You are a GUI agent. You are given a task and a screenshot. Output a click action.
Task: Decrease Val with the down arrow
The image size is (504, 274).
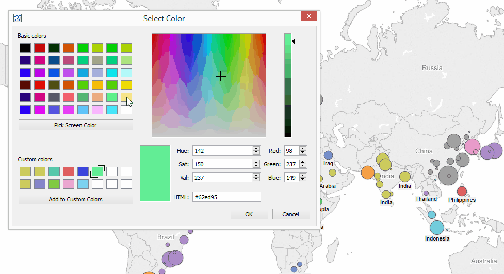(x=256, y=180)
